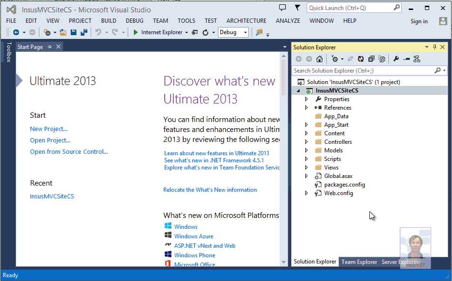Click the Navigate Backward toolbar icon
Image resolution: width=452 pixels, height=281 pixels.
pyautogui.click(x=16, y=32)
